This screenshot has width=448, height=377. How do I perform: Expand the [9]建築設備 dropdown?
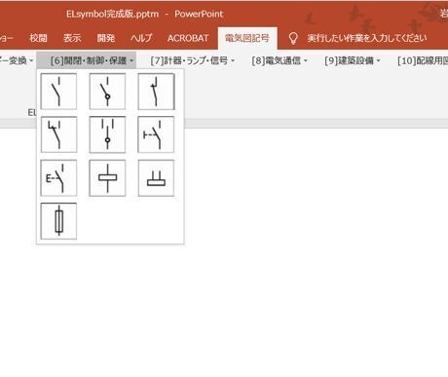(353, 60)
